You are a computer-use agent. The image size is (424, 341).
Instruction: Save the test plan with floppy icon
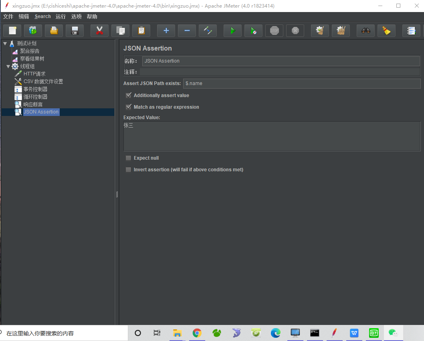(x=75, y=30)
